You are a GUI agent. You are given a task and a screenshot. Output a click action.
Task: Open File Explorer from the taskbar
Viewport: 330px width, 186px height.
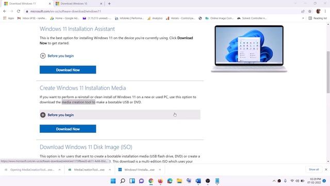(x=179, y=181)
